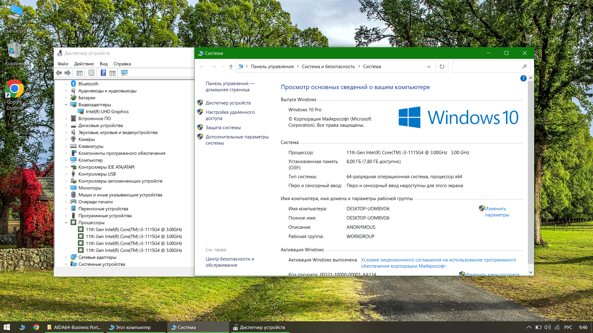Click the blue Help question mark toolbar icon
The image size is (593, 333).
(103, 73)
